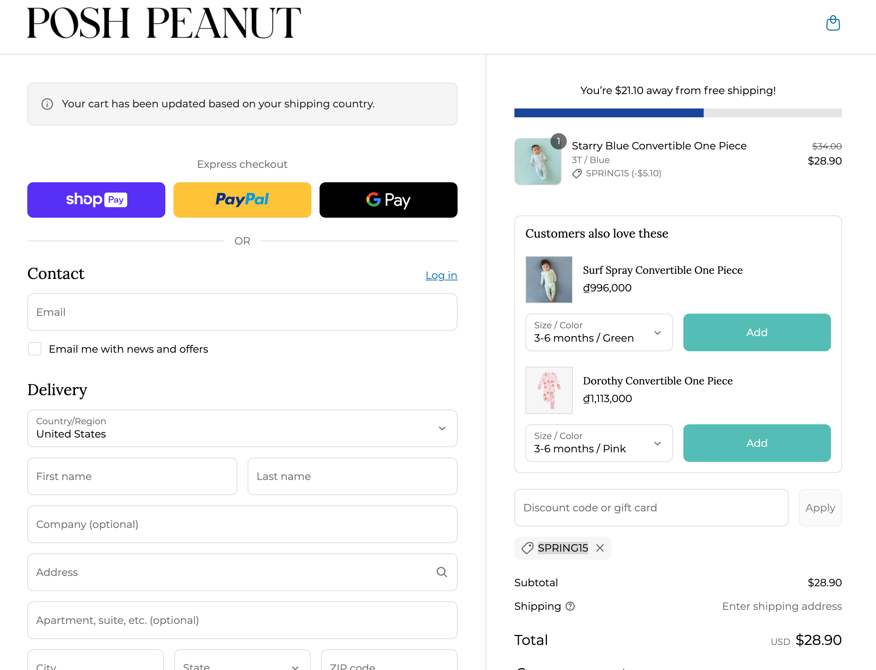Add Surf Spray Convertible One Piece
The height and width of the screenshot is (670, 876).
click(x=757, y=332)
